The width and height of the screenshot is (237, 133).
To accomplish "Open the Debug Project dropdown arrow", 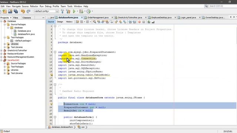I will [85, 11].
